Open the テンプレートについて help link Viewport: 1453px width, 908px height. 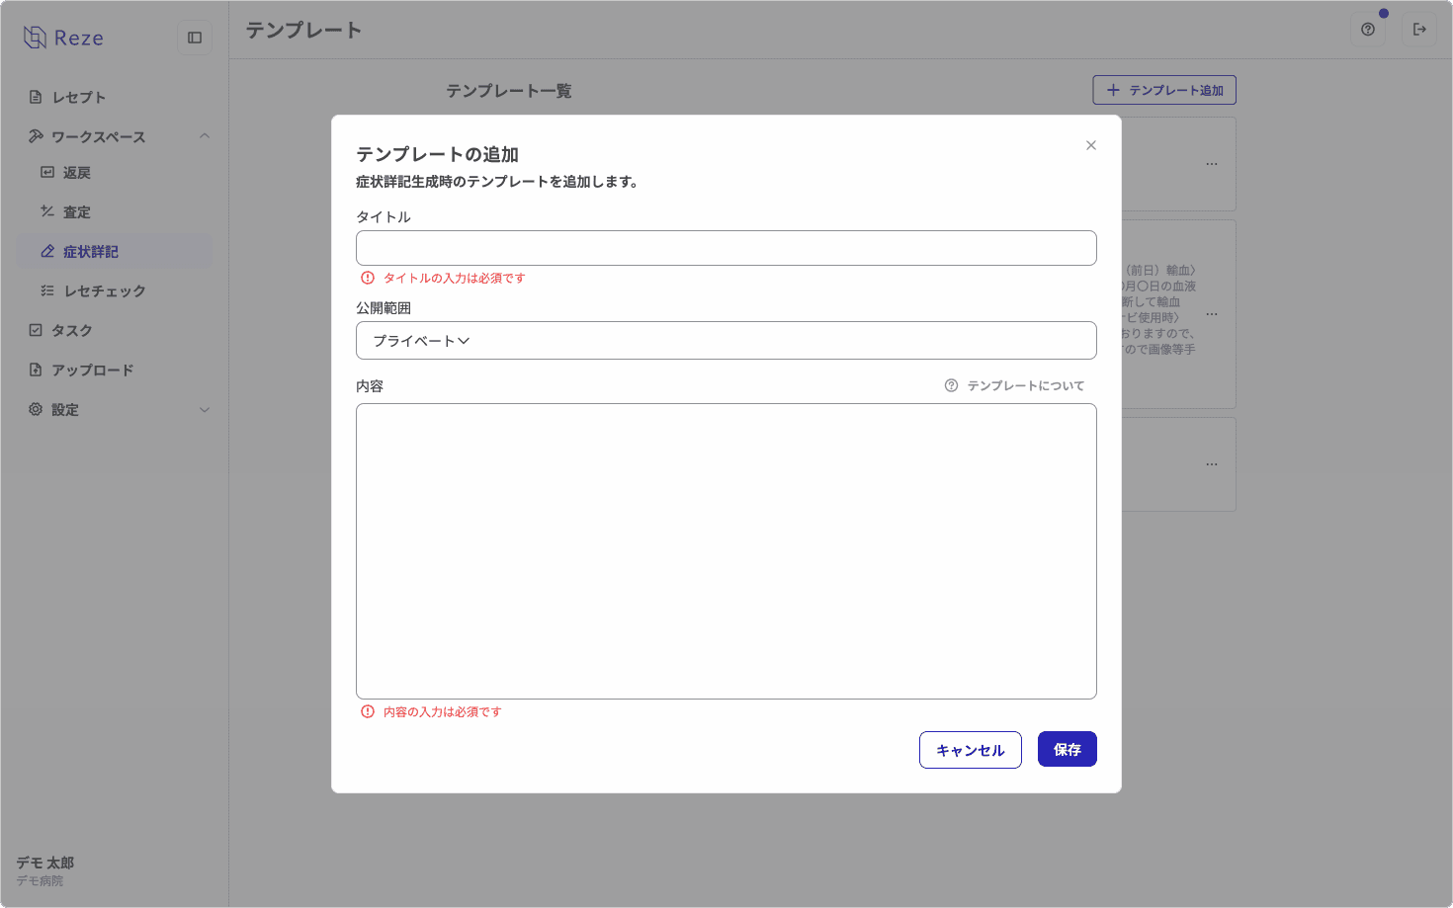[1025, 385]
